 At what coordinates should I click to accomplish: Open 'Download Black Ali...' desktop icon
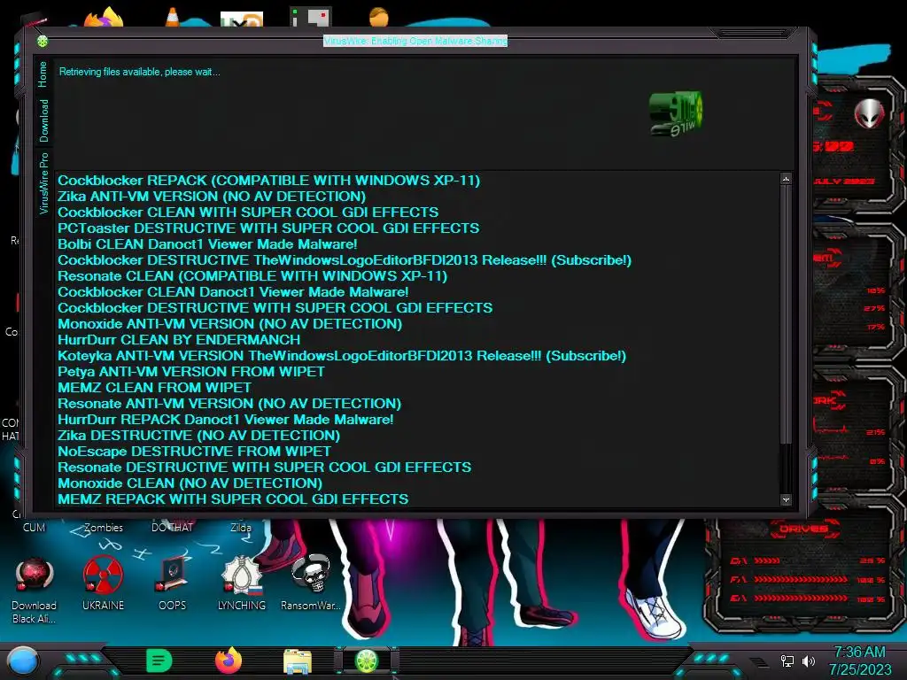pos(35,590)
